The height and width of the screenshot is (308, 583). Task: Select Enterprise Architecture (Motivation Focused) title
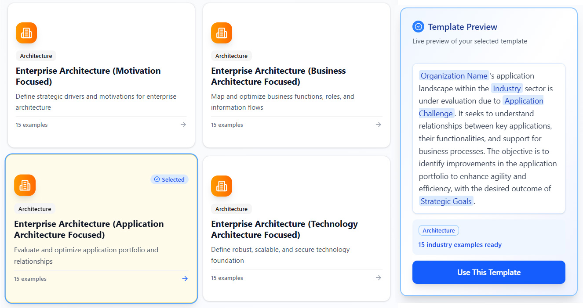(x=88, y=76)
